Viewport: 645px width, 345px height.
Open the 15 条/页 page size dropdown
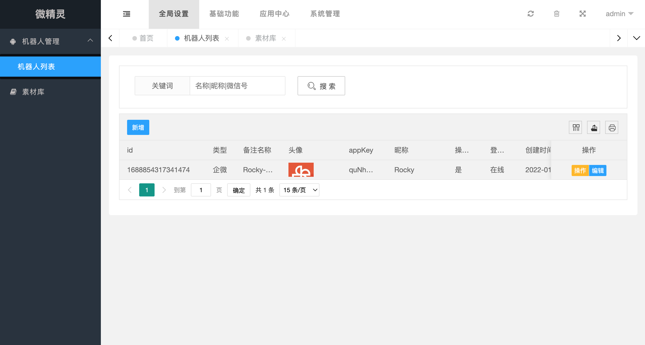pyautogui.click(x=299, y=190)
